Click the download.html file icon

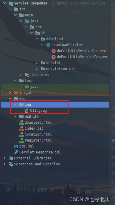(x=21, y=122)
